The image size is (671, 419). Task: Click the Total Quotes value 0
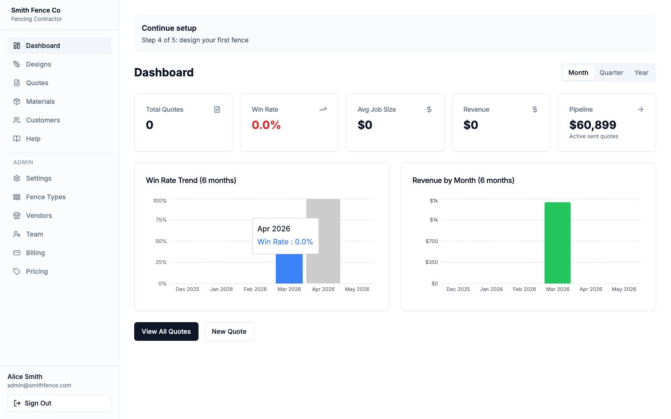click(x=150, y=125)
